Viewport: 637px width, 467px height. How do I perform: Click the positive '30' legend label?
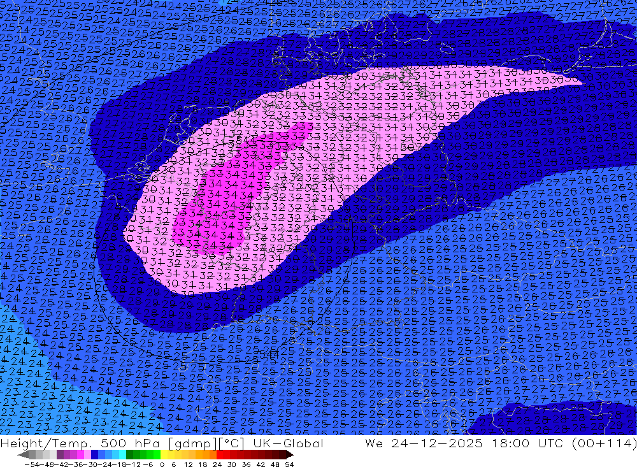[232, 464]
